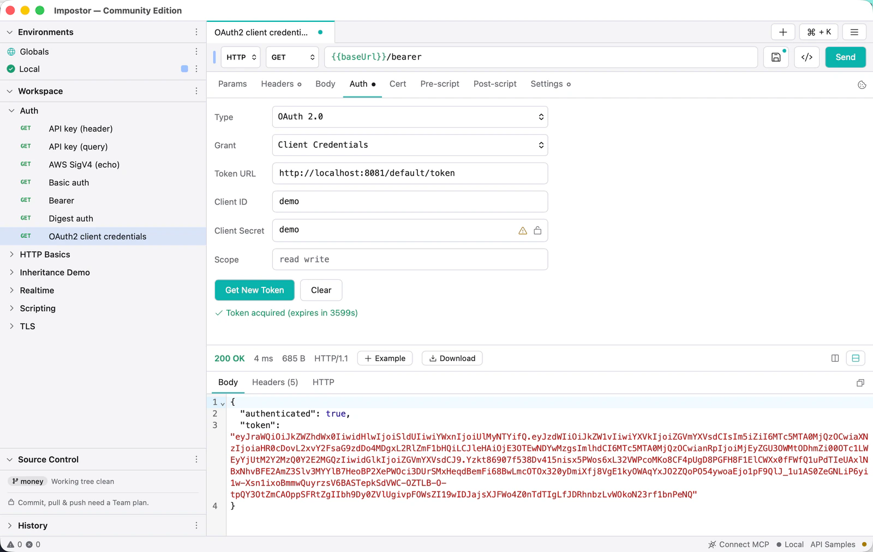
Task: Click the Client Secret warning icon
Action: [x=523, y=231]
